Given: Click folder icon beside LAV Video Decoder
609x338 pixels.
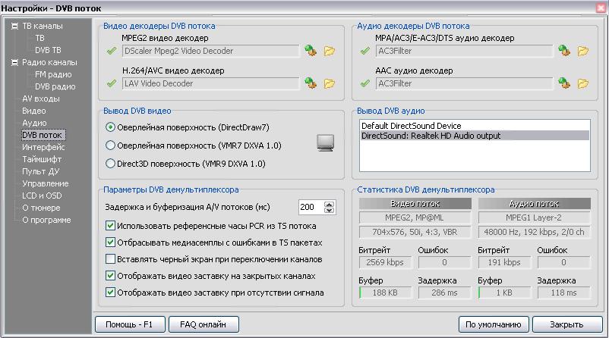Looking at the screenshot, I should [330, 83].
